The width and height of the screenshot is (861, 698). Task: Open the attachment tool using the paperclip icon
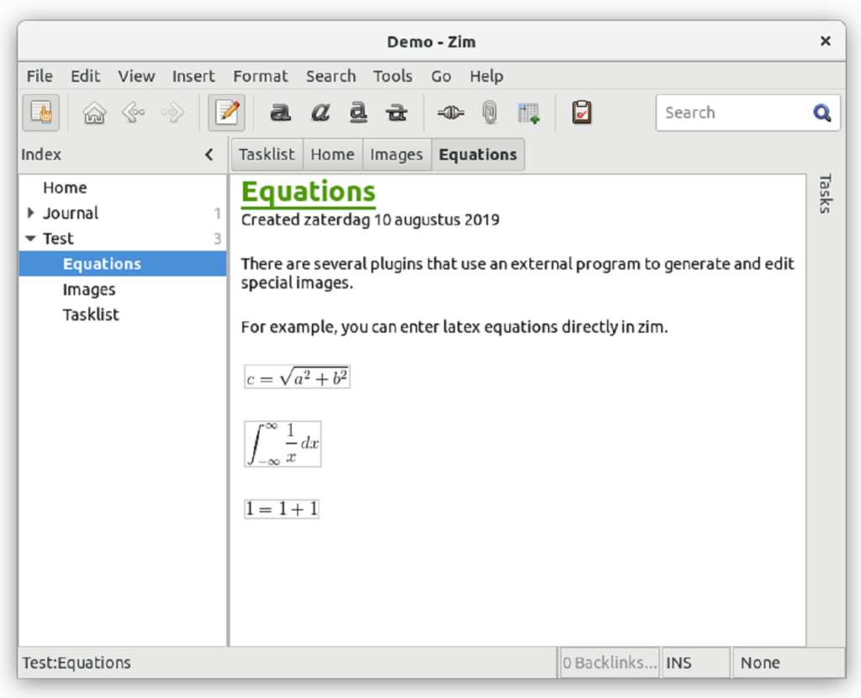[x=490, y=112]
